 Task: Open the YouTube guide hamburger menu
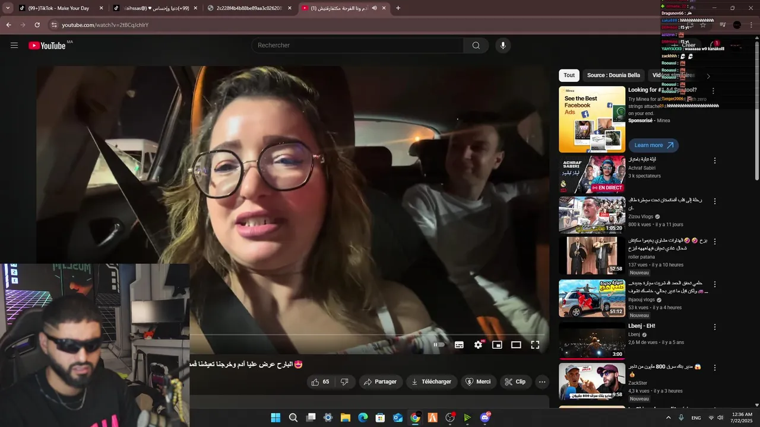[x=14, y=45]
